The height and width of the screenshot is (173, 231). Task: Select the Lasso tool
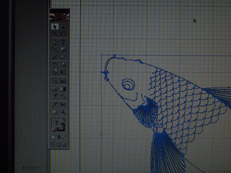tap(63, 34)
